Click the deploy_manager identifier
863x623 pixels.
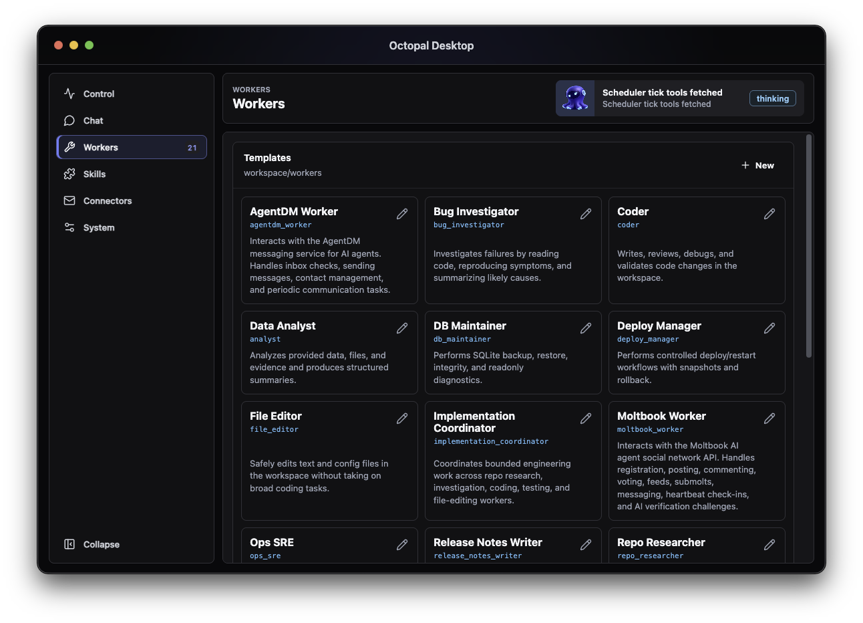pos(648,340)
